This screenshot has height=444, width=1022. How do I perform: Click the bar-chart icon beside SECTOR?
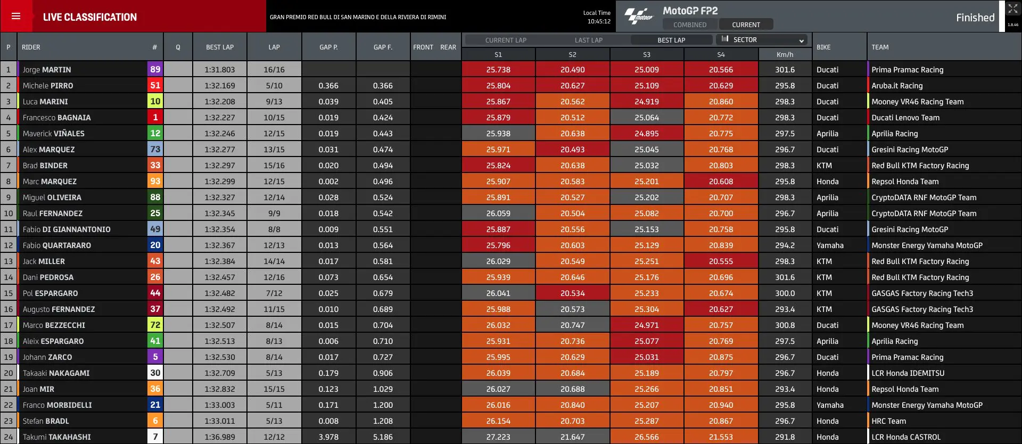click(725, 39)
